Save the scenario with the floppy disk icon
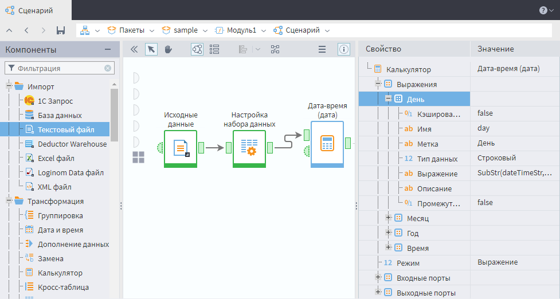This screenshot has width=560, height=299. click(61, 30)
